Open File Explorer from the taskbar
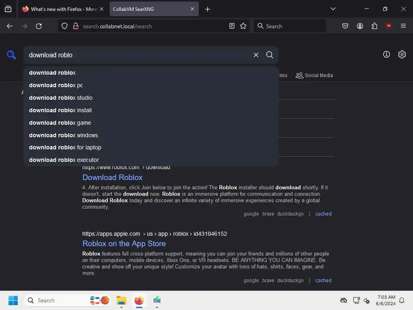The height and width of the screenshot is (310, 413). [x=121, y=300]
